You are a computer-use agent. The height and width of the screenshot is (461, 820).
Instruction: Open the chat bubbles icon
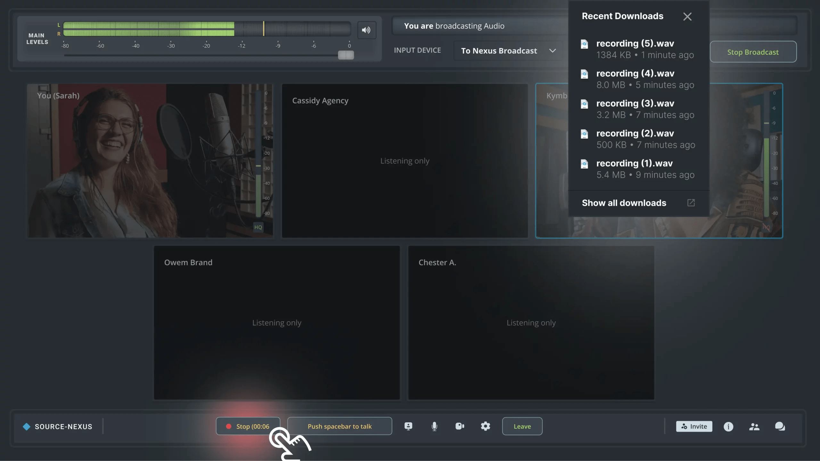coord(780,426)
